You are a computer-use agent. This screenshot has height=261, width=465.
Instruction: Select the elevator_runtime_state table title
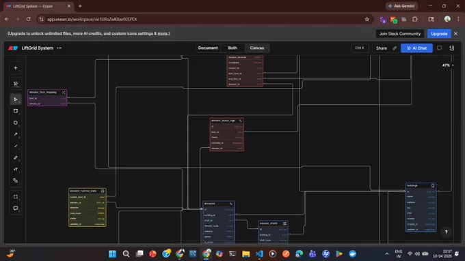click(x=83, y=191)
